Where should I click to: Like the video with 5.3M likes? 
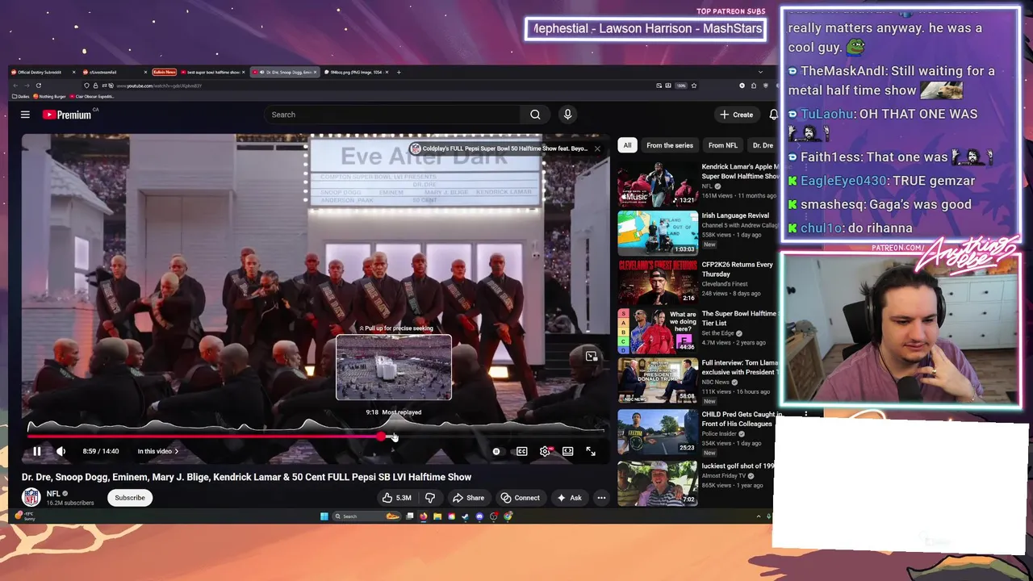(x=397, y=498)
